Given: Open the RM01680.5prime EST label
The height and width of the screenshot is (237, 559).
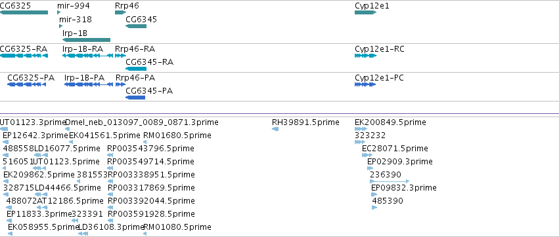Looking at the screenshot, I should tap(177, 136).
